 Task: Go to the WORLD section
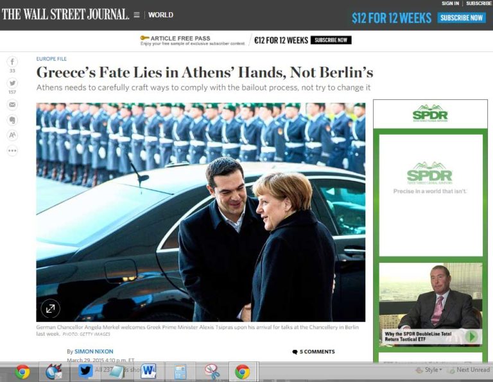coord(160,15)
